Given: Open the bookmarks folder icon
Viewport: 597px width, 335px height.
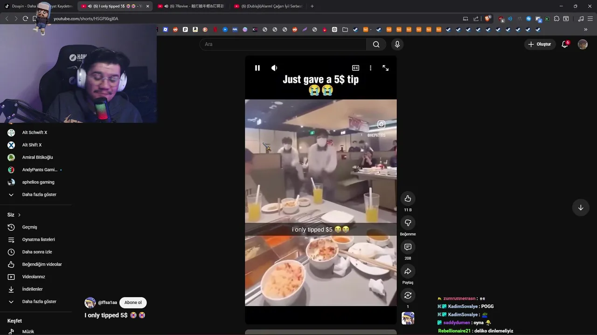Looking at the screenshot, I should click(345, 29).
